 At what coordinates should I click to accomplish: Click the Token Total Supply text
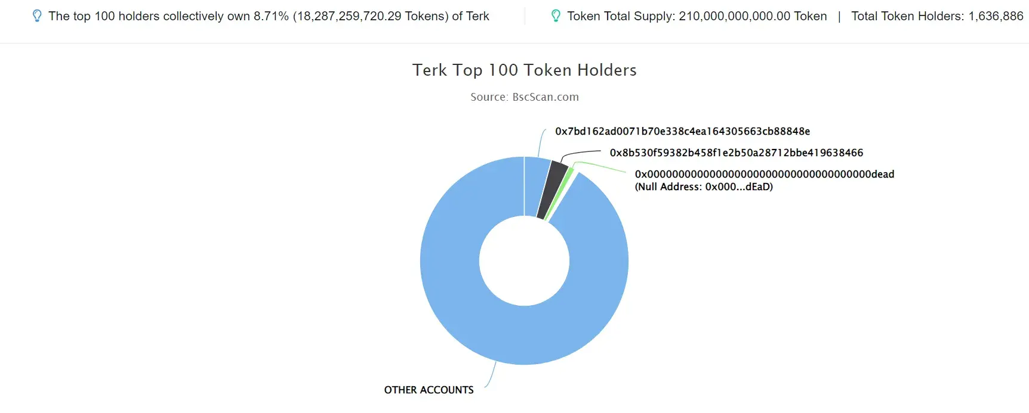pos(697,16)
